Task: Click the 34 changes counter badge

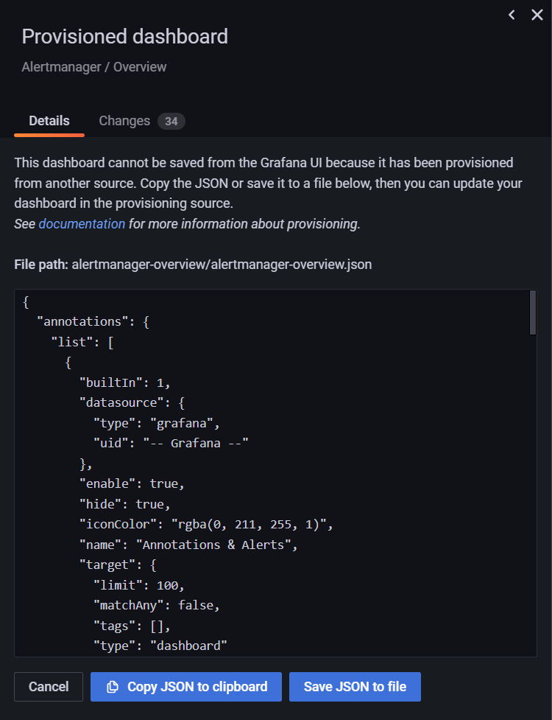Action: [171, 121]
